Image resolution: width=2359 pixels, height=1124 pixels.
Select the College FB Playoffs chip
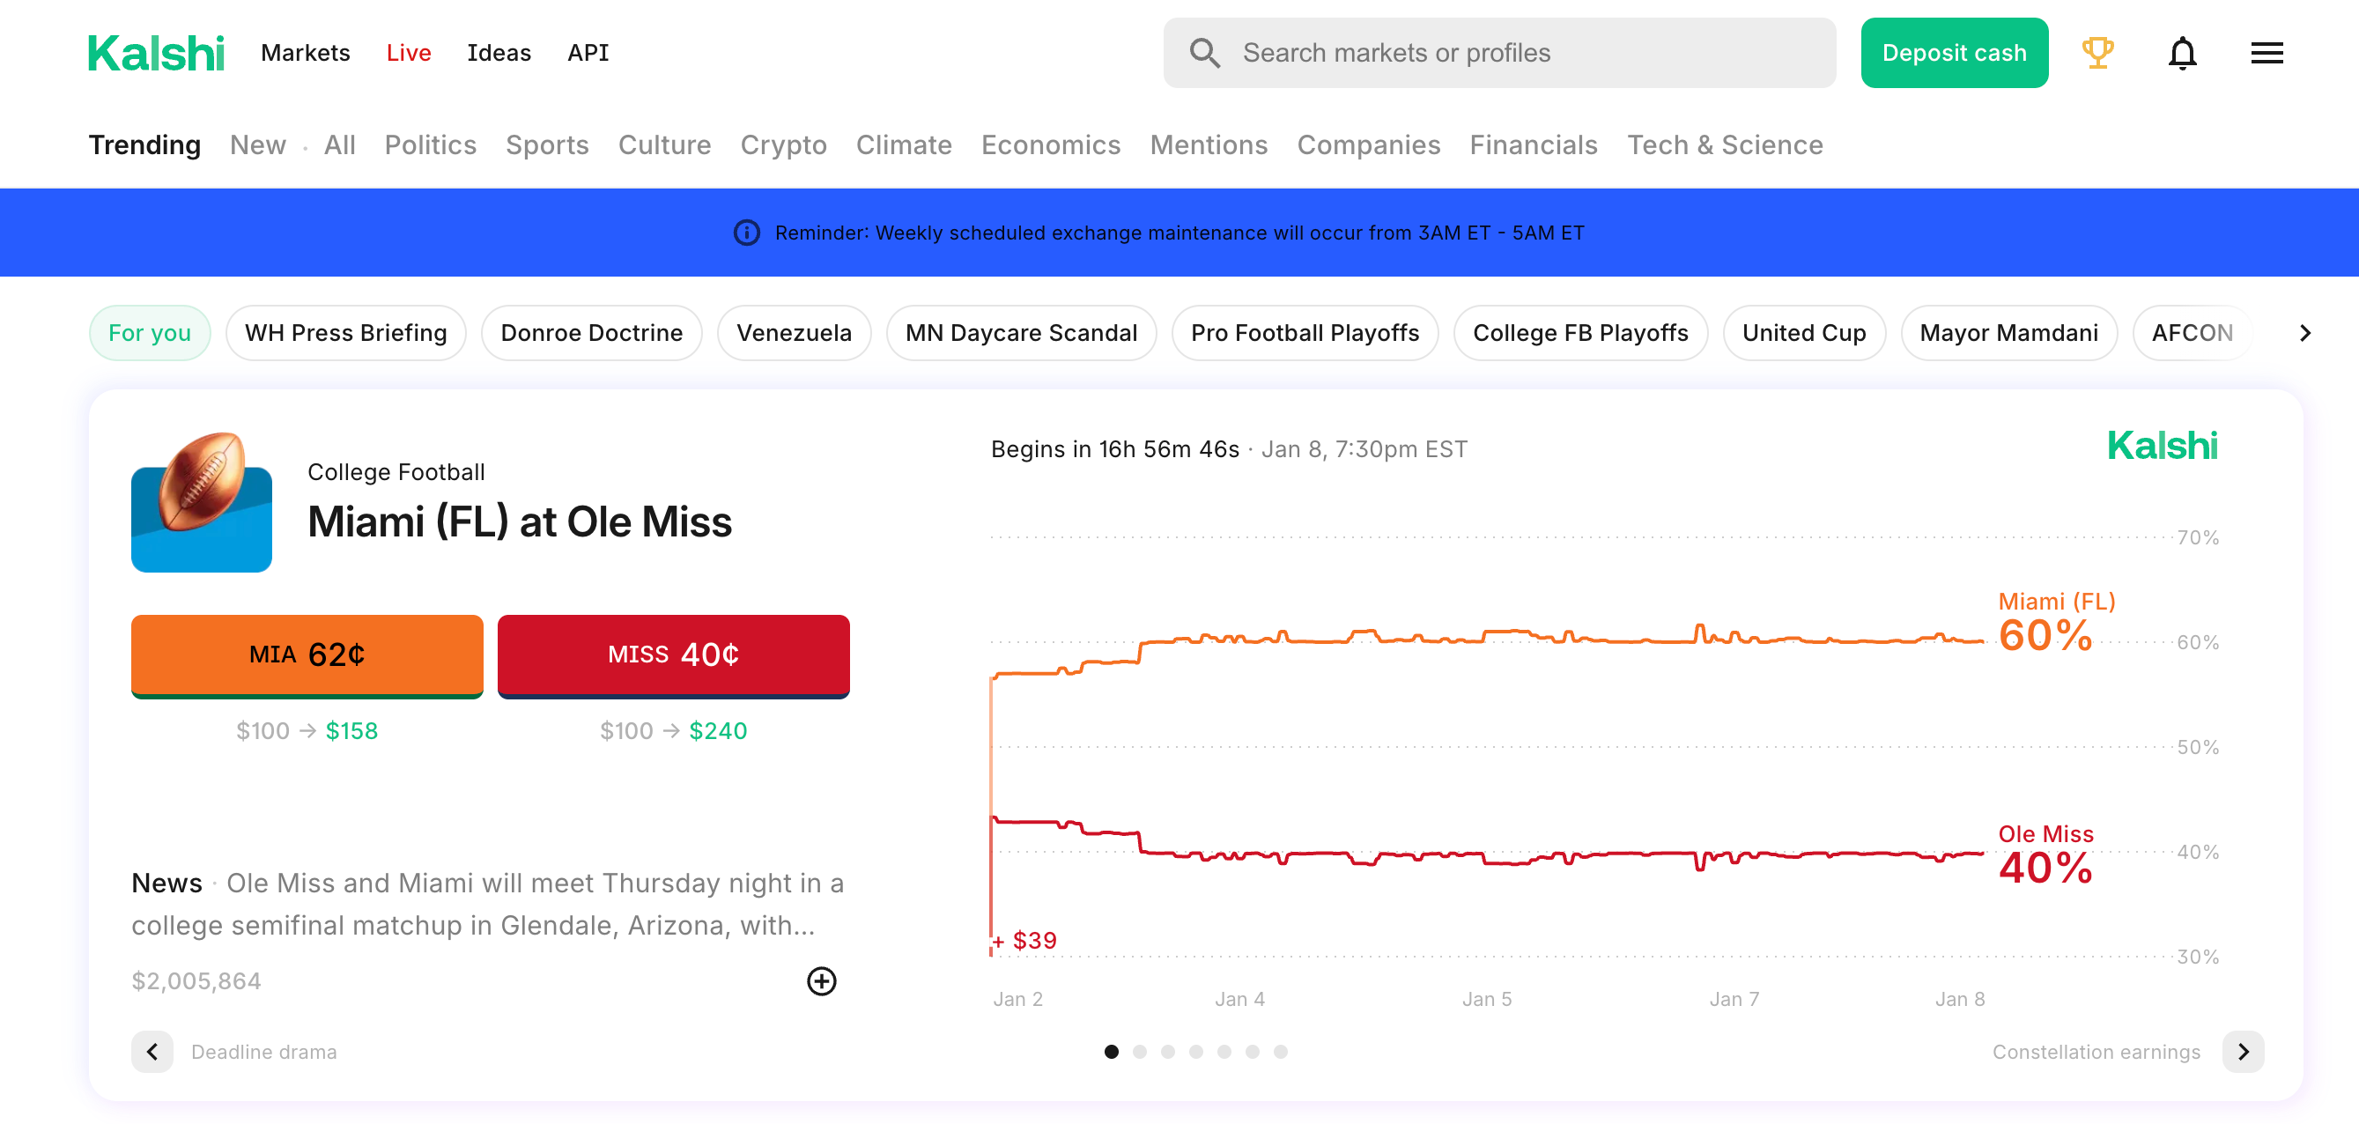click(1579, 332)
